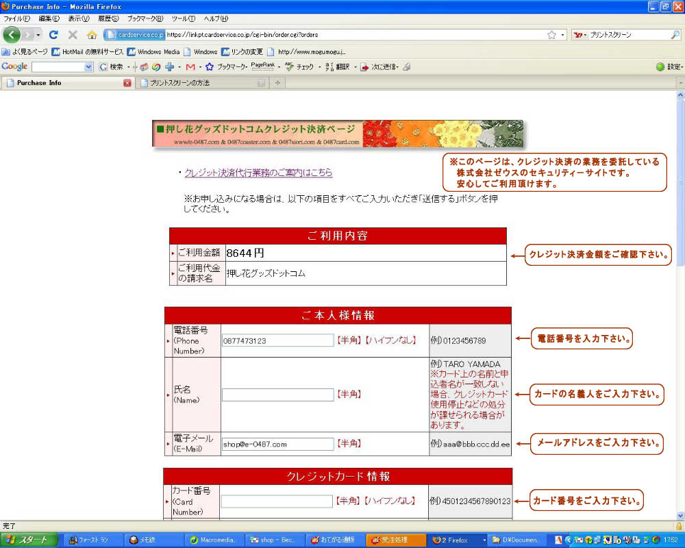Click the Home icon in navigation bar
The height and width of the screenshot is (548, 685).
92,34
